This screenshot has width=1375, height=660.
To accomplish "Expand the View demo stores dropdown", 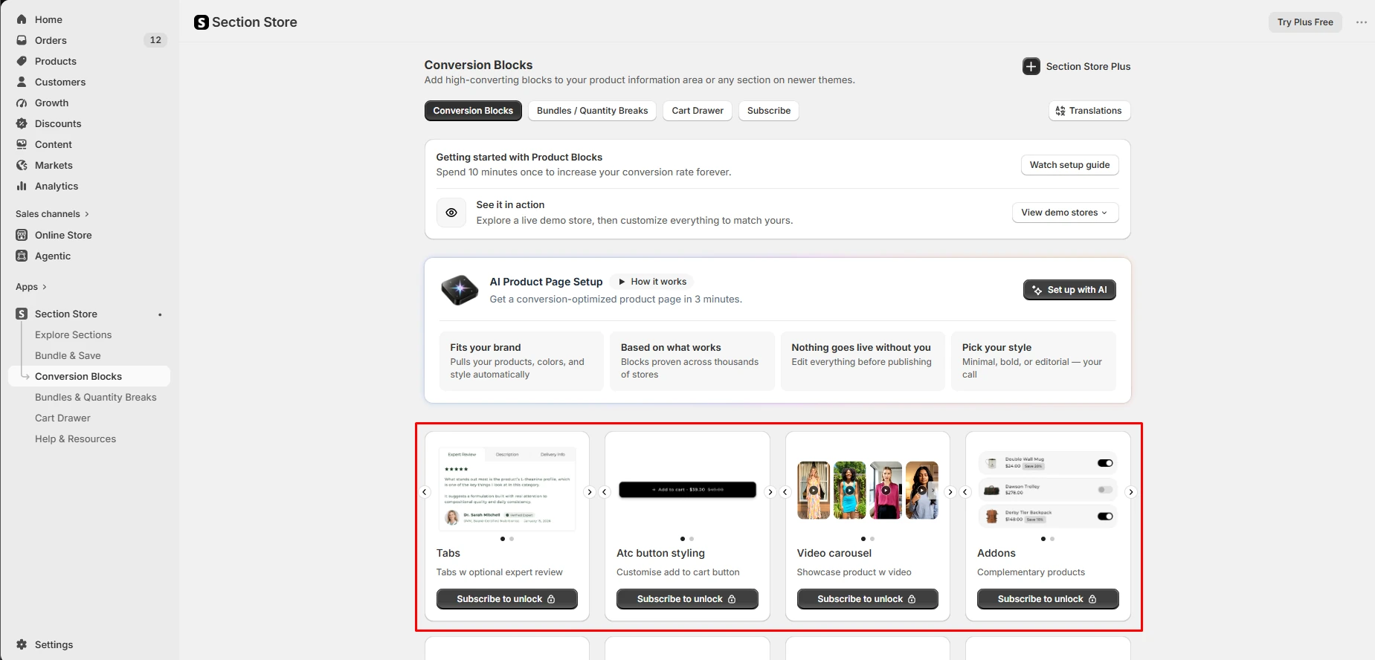I will pyautogui.click(x=1065, y=213).
